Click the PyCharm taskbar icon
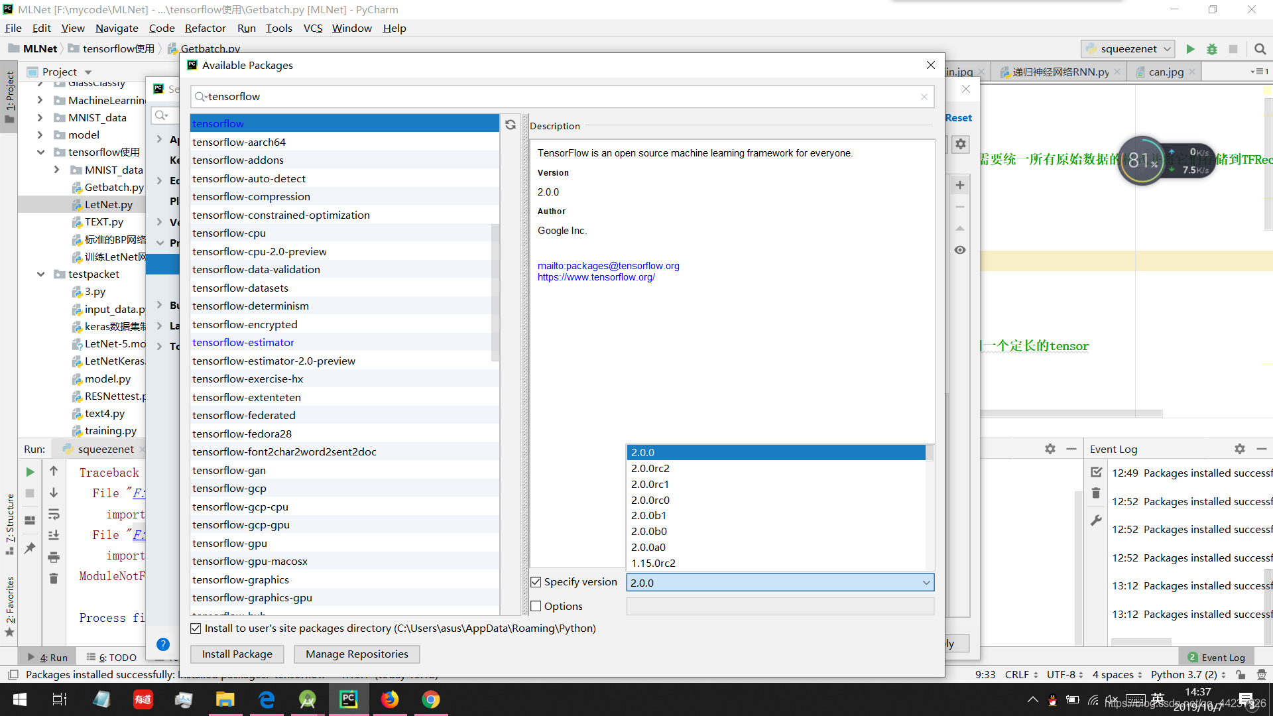The height and width of the screenshot is (716, 1273). 348,699
